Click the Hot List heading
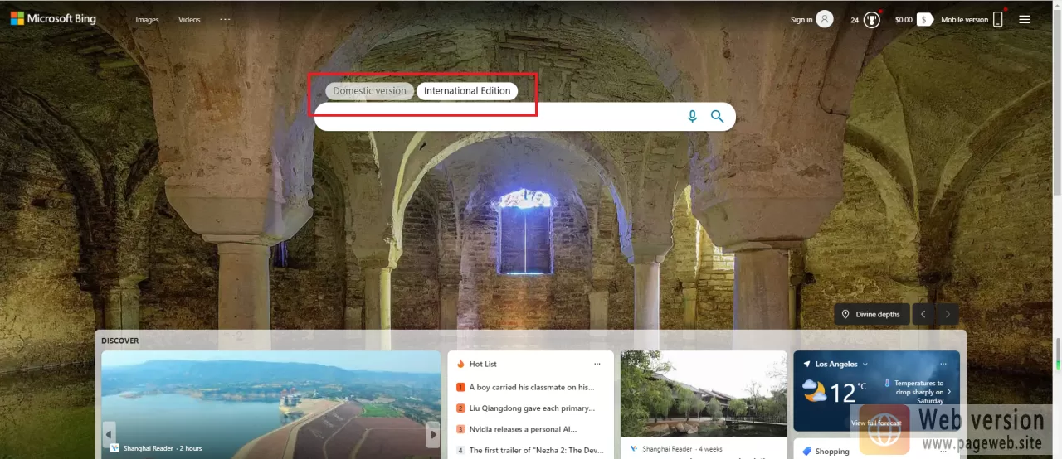Image resolution: width=1062 pixels, height=459 pixels. click(x=483, y=364)
